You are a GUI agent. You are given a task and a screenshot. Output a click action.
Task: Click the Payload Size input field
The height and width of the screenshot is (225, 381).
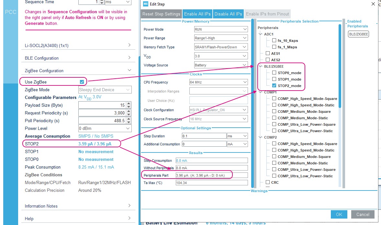tap(102, 105)
